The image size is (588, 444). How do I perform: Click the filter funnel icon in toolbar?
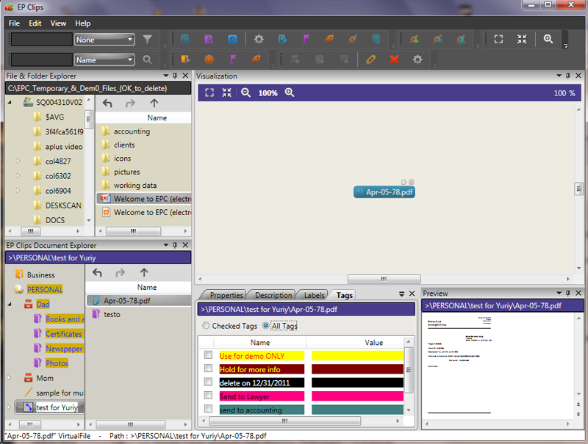point(147,40)
